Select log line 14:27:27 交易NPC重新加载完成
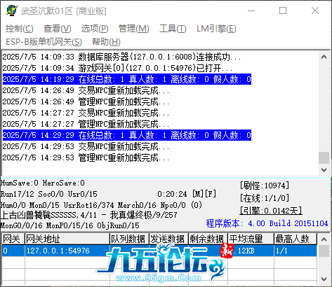 (86, 113)
